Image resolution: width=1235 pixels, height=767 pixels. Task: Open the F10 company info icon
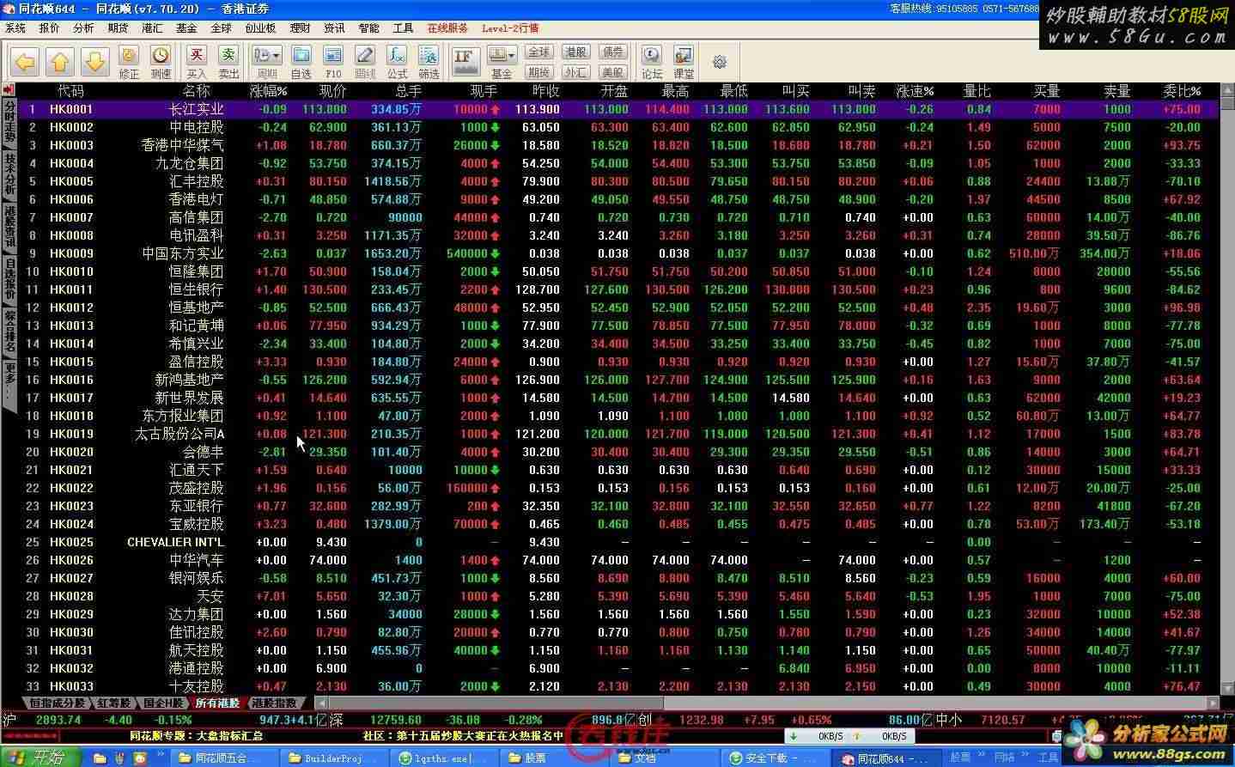click(333, 63)
